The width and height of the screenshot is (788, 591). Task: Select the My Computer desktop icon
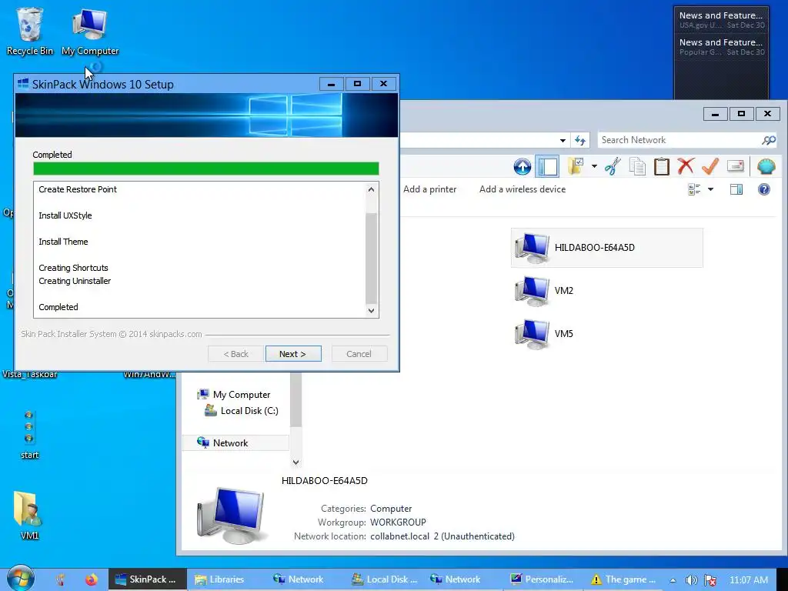tap(90, 32)
